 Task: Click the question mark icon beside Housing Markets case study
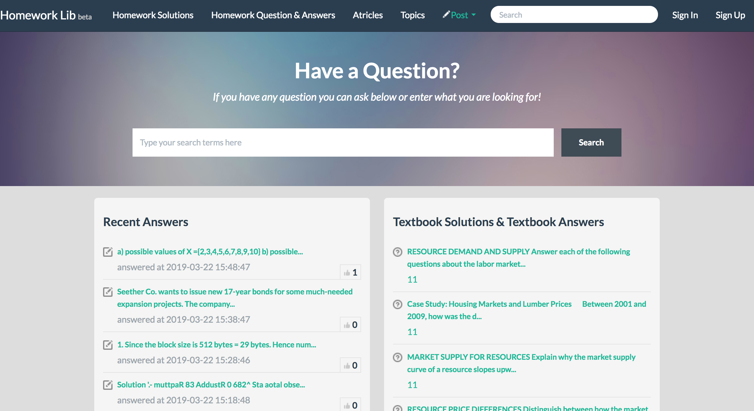pyautogui.click(x=398, y=304)
